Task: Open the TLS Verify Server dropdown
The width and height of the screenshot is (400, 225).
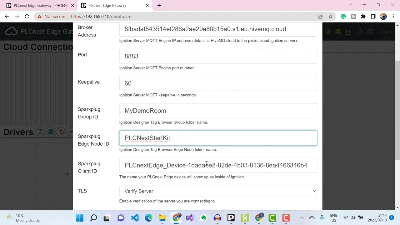Action: [218, 191]
